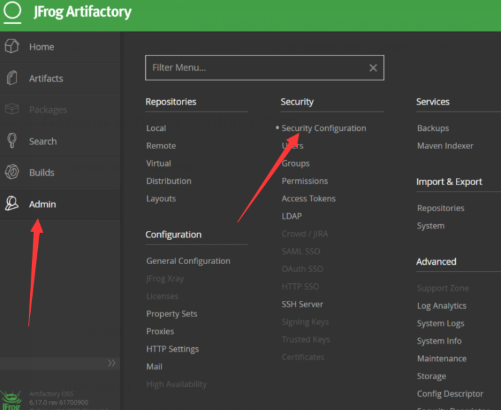
Task: Open the Artifacts sidebar item
Action: [x=60, y=78]
